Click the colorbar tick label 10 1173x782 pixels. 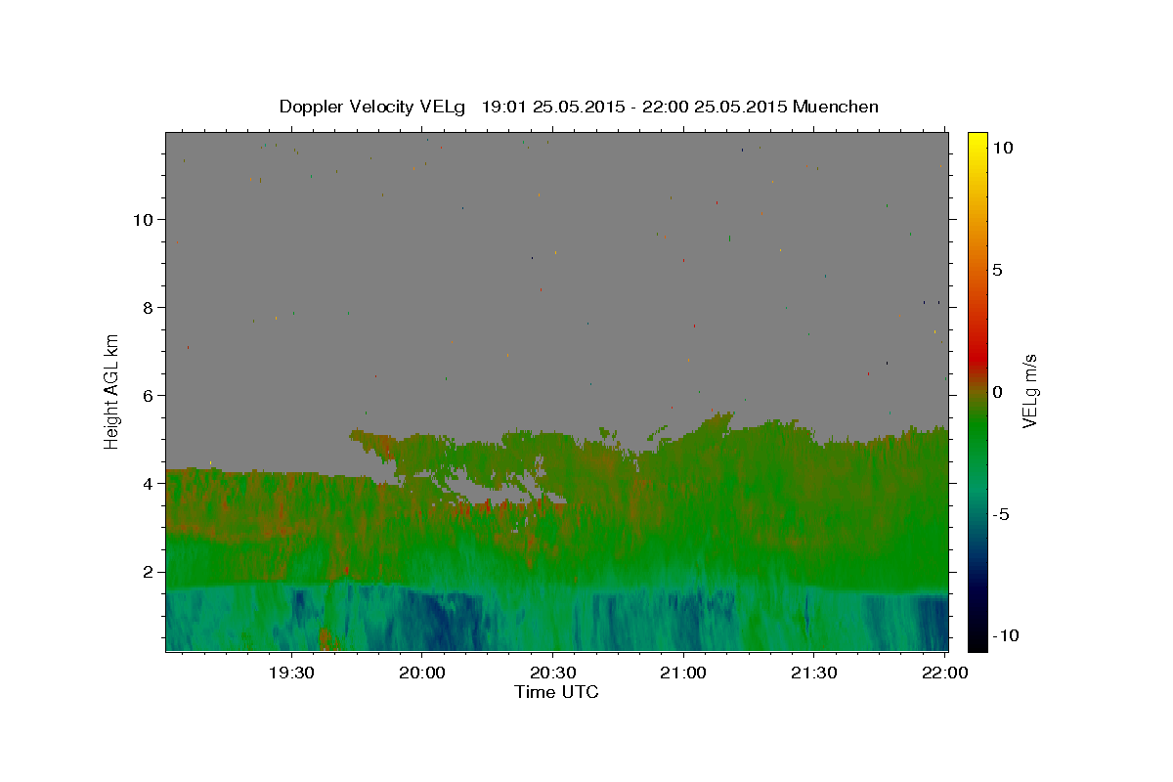[1002, 148]
